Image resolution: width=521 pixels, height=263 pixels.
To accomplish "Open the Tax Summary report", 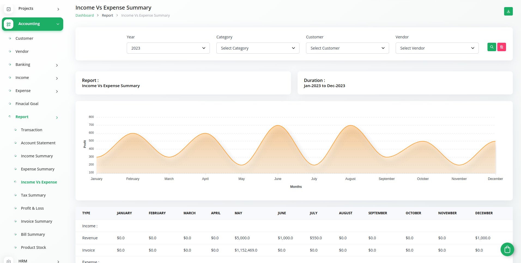I will click(x=33, y=195).
